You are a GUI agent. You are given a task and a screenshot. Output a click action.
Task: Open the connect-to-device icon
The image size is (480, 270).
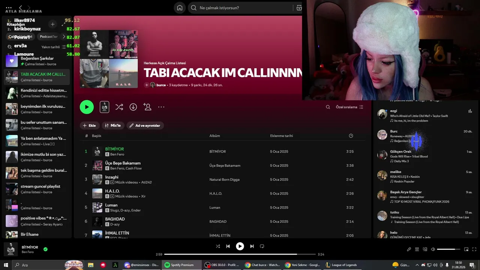click(x=425, y=249)
